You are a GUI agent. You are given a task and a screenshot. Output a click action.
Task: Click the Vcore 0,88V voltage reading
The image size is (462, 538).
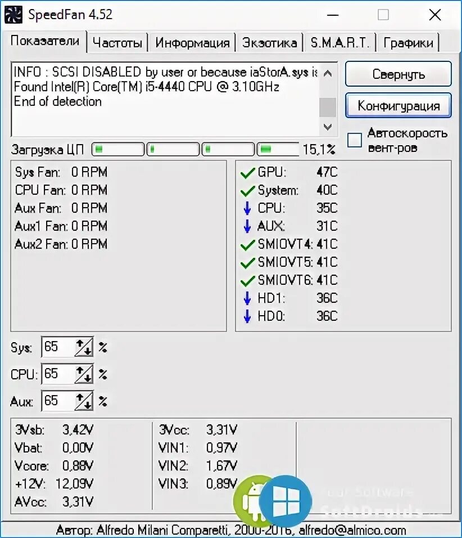pyautogui.click(x=54, y=466)
